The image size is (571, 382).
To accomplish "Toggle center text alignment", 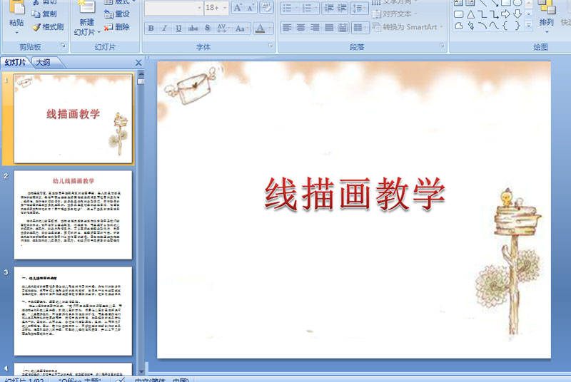I will pos(300,28).
